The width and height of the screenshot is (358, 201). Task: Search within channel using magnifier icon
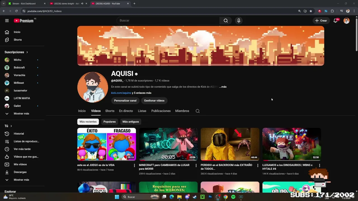pos(198,111)
